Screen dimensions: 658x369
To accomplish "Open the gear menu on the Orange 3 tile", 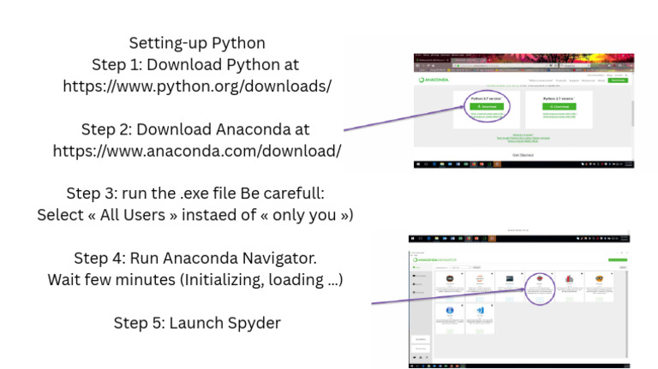I will pyautogui.click(x=612, y=273).
